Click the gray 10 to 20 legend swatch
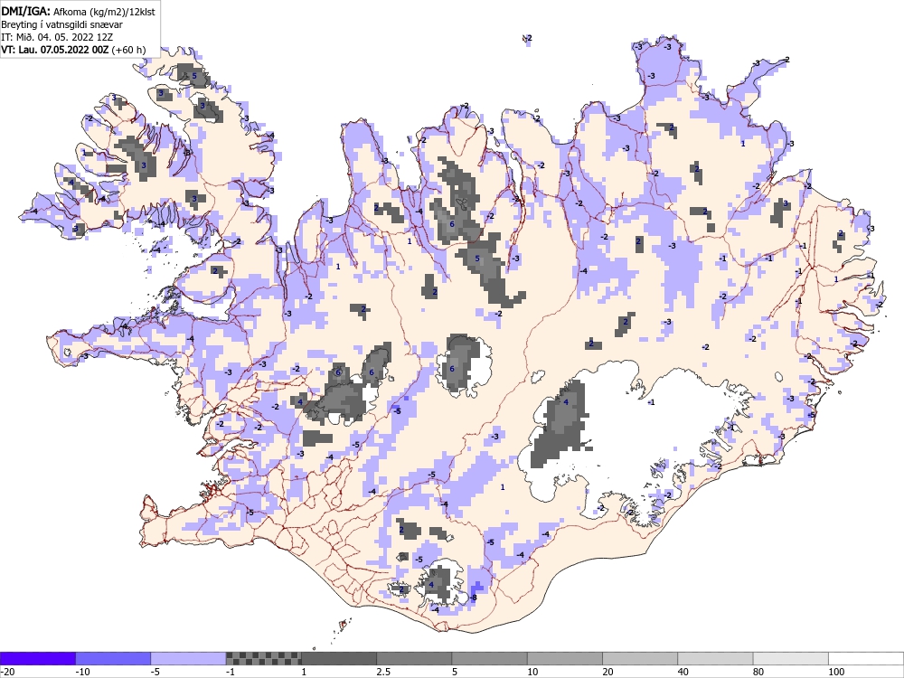904x678 pixels. pos(565,658)
